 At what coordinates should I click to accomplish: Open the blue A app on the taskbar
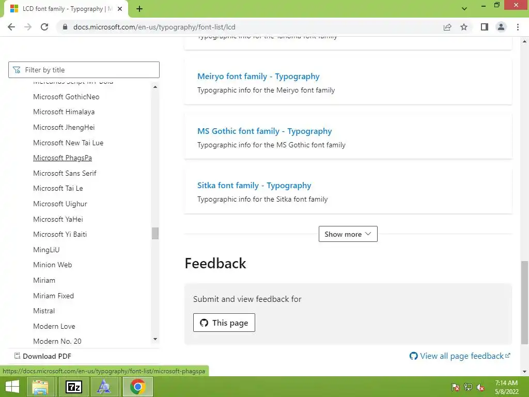point(104,387)
